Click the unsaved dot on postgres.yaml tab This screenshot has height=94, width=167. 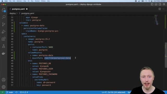click(x=27, y=9)
